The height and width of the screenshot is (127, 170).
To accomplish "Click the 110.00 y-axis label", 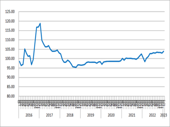I will click(x=10, y=40).
